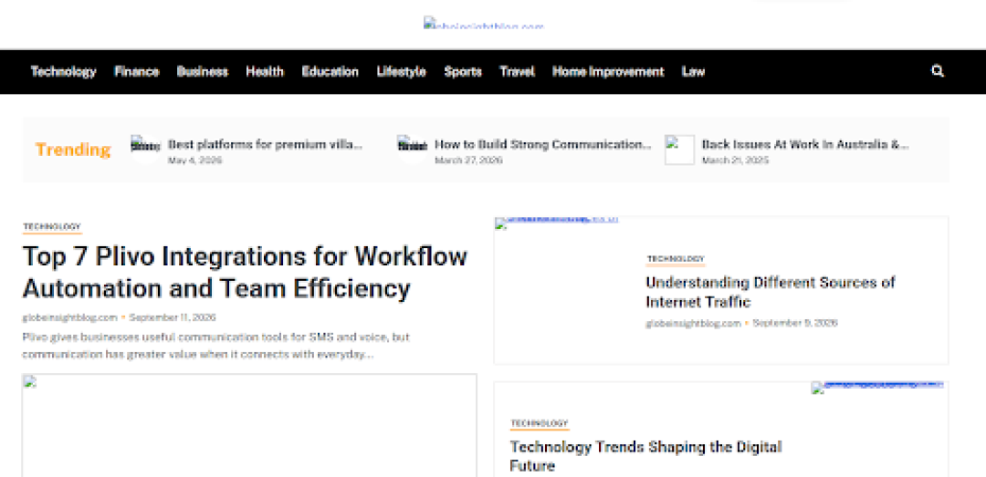This screenshot has height=477, width=986.
Task: Go to the Business section
Action: (x=203, y=72)
